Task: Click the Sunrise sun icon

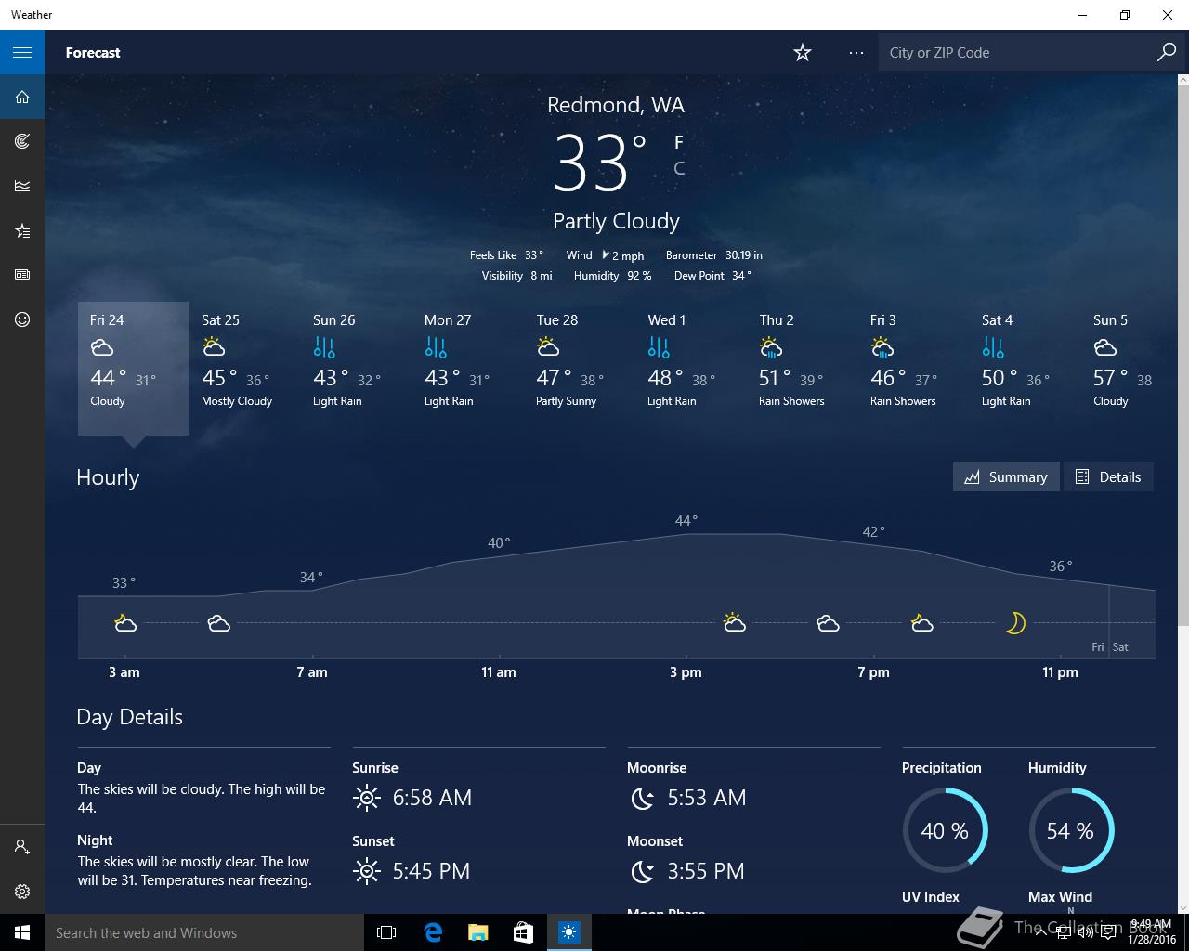Action: pos(367,798)
